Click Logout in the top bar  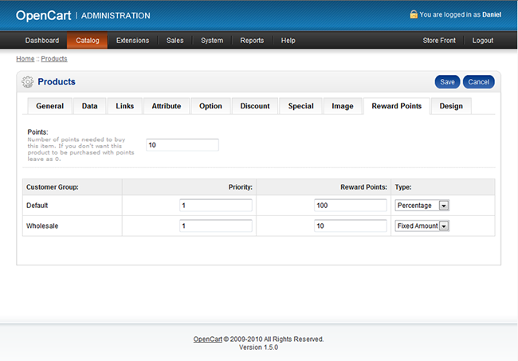pos(482,41)
